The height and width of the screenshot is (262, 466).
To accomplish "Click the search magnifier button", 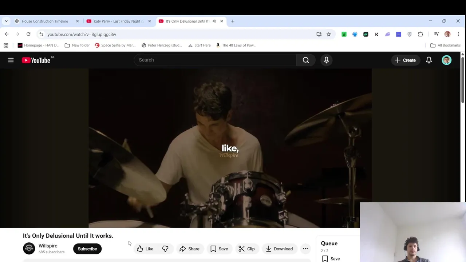I will click(306, 60).
